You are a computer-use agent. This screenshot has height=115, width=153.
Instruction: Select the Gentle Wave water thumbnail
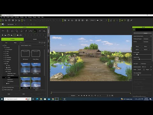(25, 83)
